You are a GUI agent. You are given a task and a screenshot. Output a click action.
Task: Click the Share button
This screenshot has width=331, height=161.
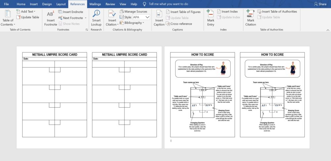(x=320, y=4)
